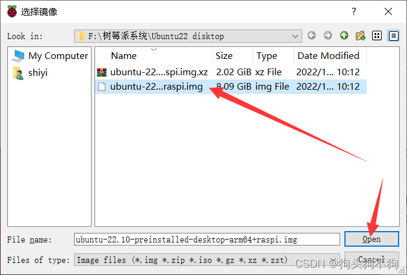Select My Computer in the sidebar

point(49,56)
